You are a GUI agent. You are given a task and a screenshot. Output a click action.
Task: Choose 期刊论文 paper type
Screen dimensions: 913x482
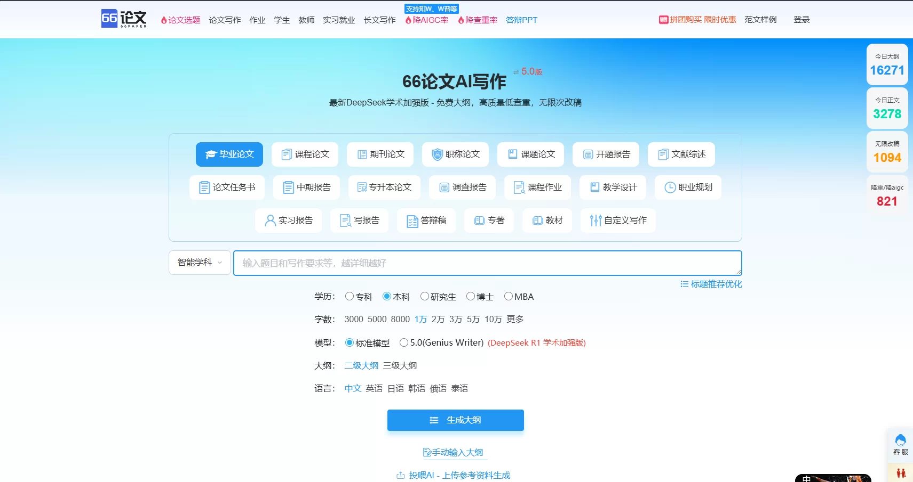click(380, 154)
